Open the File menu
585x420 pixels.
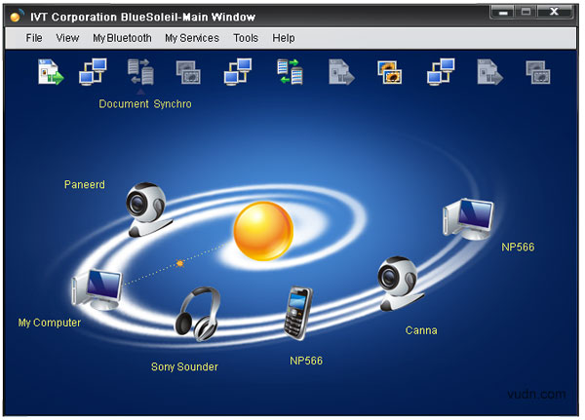[x=34, y=38]
